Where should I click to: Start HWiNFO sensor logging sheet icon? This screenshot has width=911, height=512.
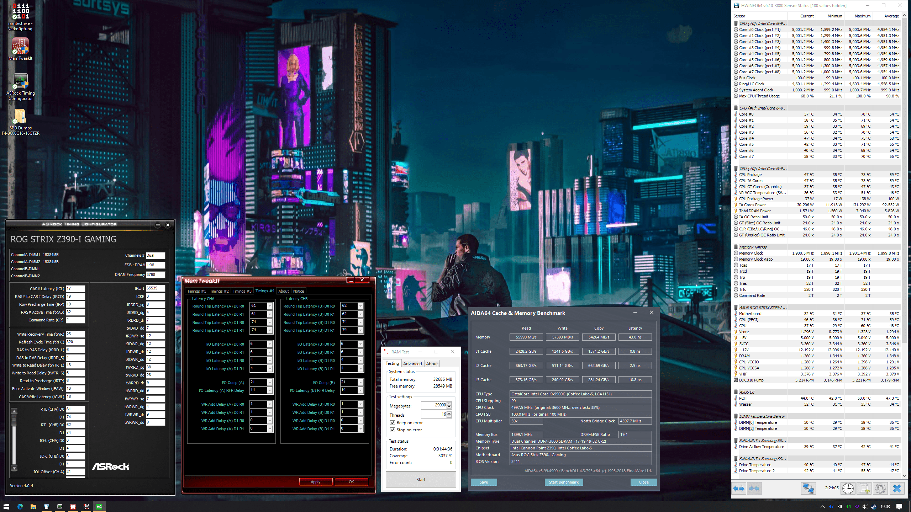coord(865,488)
